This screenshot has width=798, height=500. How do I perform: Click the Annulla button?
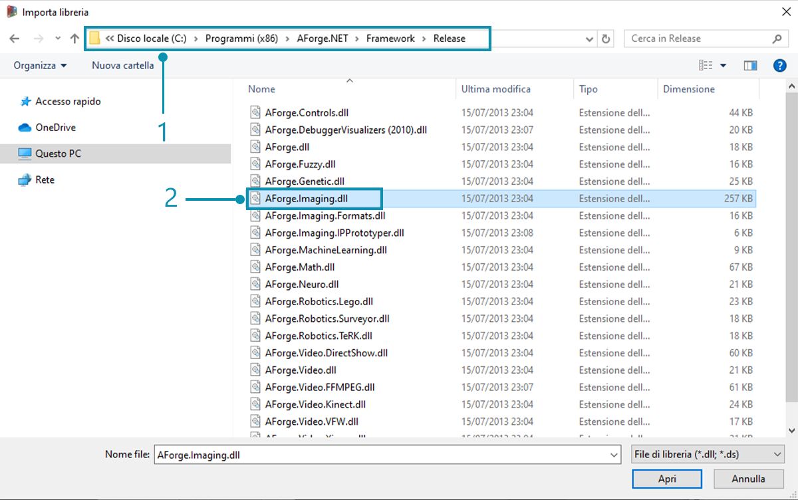[749, 479]
